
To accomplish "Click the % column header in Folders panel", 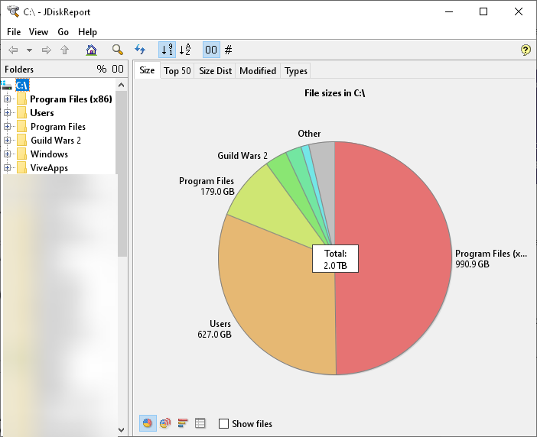I will pyautogui.click(x=102, y=69).
